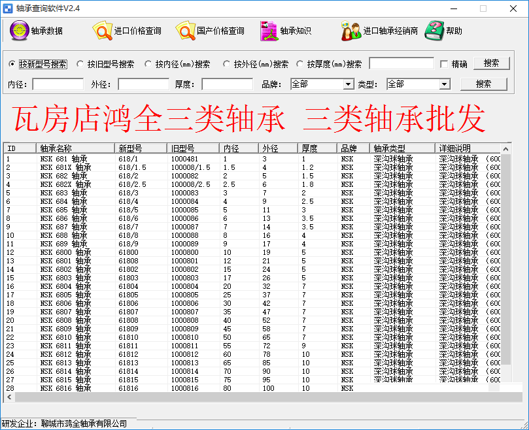Select 按外径(mm)搜索 radio button
The height and width of the screenshot is (430, 529).
point(227,64)
